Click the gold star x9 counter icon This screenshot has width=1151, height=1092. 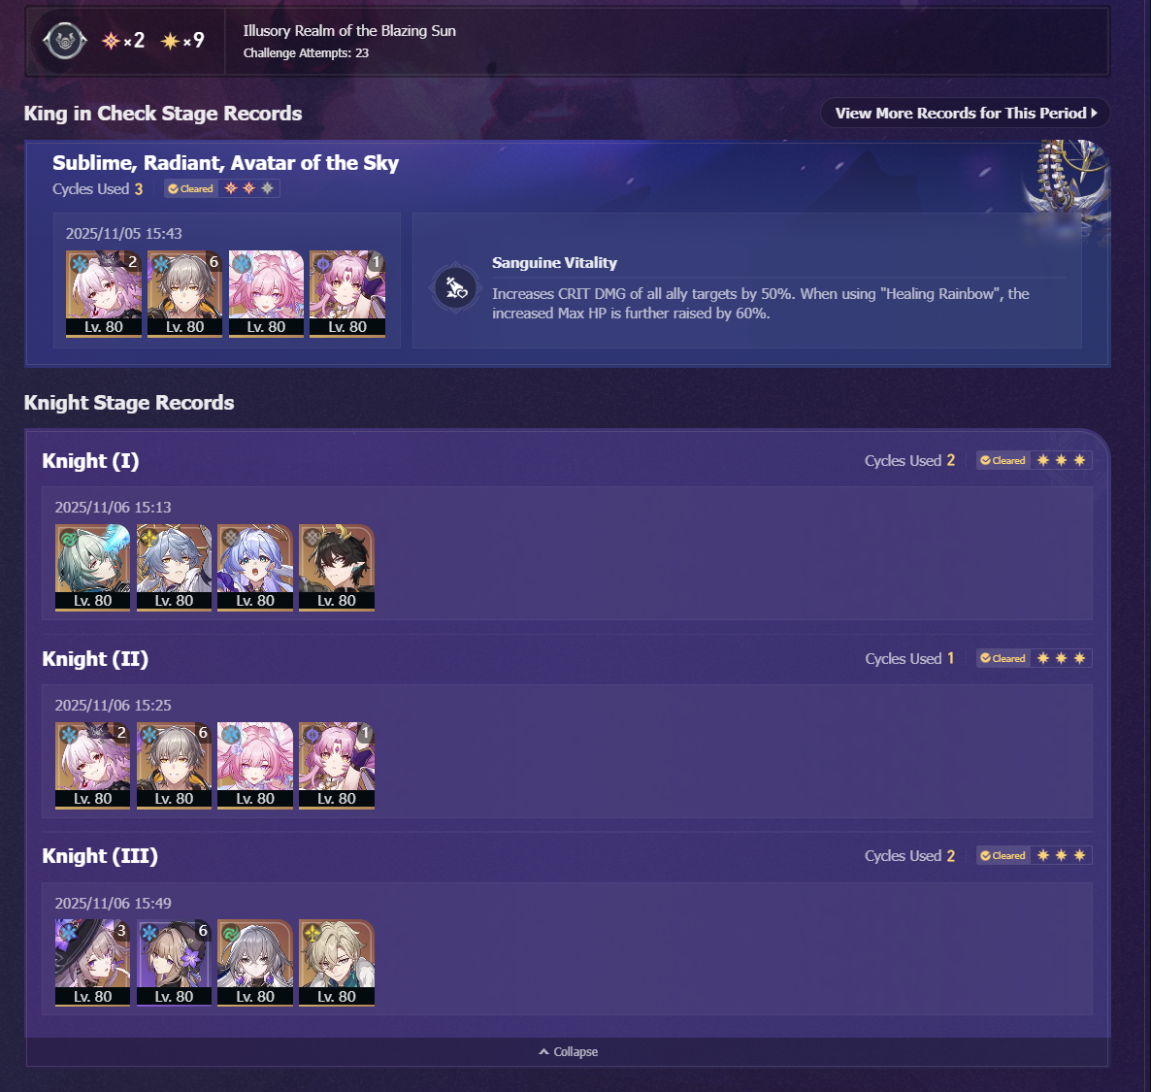(170, 41)
